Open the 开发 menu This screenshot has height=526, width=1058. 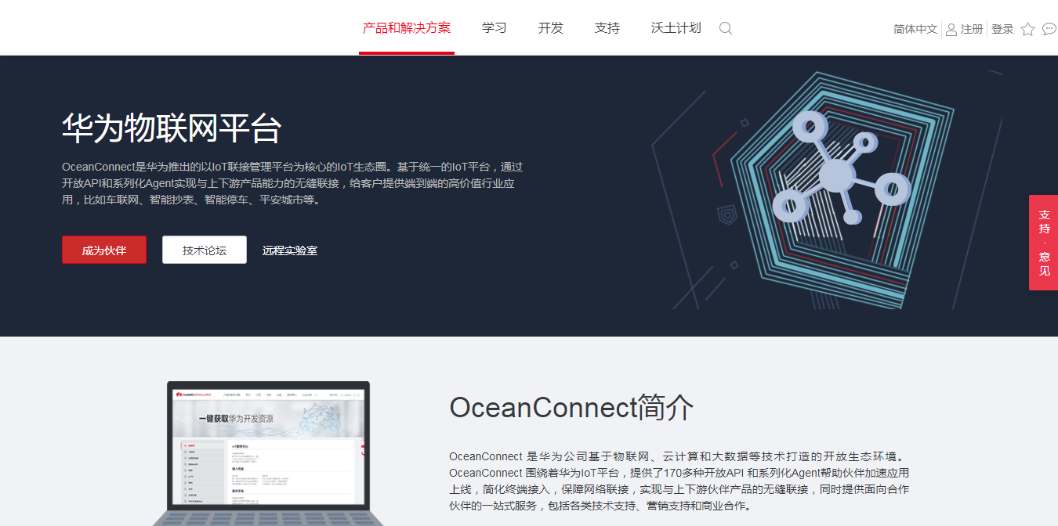tap(551, 28)
